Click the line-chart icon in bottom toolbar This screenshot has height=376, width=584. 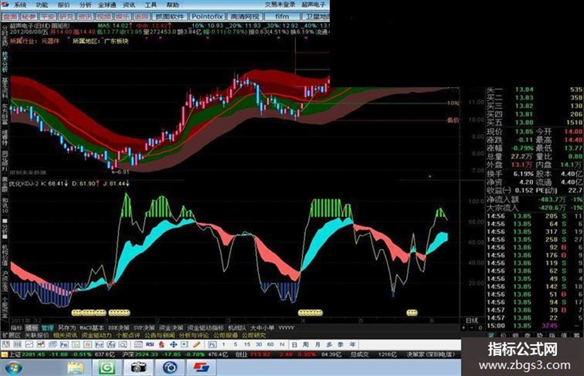29,345
